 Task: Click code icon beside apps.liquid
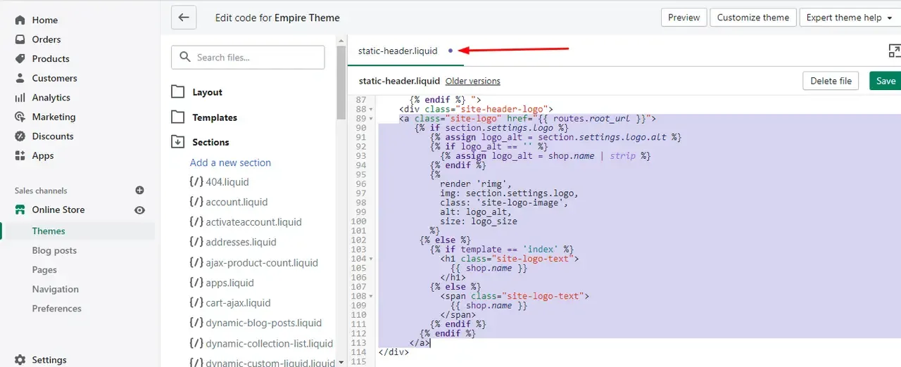pos(196,283)
